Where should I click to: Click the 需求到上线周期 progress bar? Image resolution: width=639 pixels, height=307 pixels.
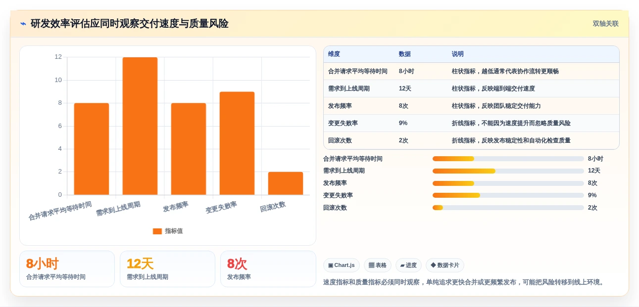508,171
